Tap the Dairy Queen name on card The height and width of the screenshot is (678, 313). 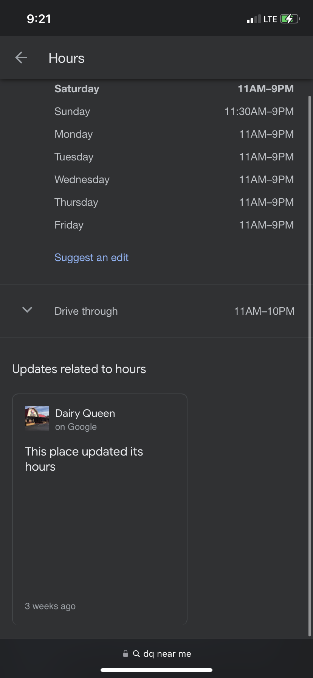85,414
